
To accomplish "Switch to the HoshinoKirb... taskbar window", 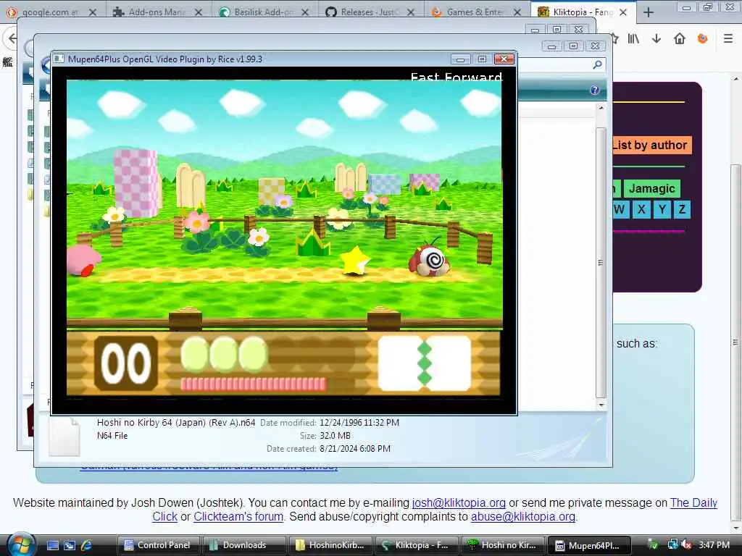I will (330, 545).
